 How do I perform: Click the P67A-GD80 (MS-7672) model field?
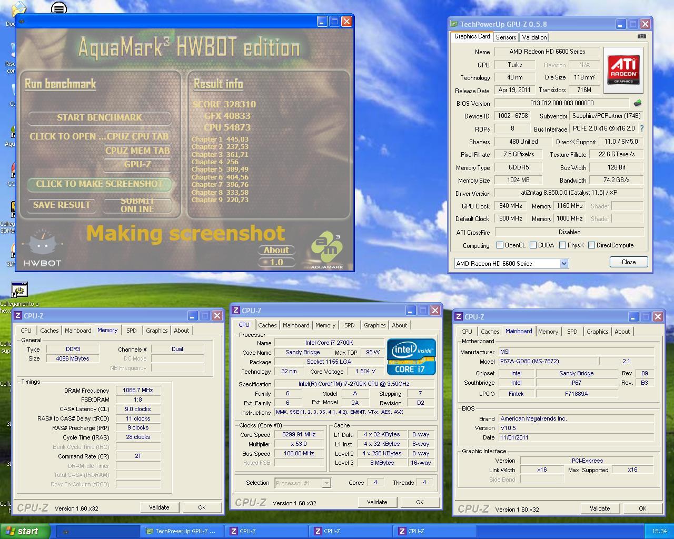(x=548, y=361)
